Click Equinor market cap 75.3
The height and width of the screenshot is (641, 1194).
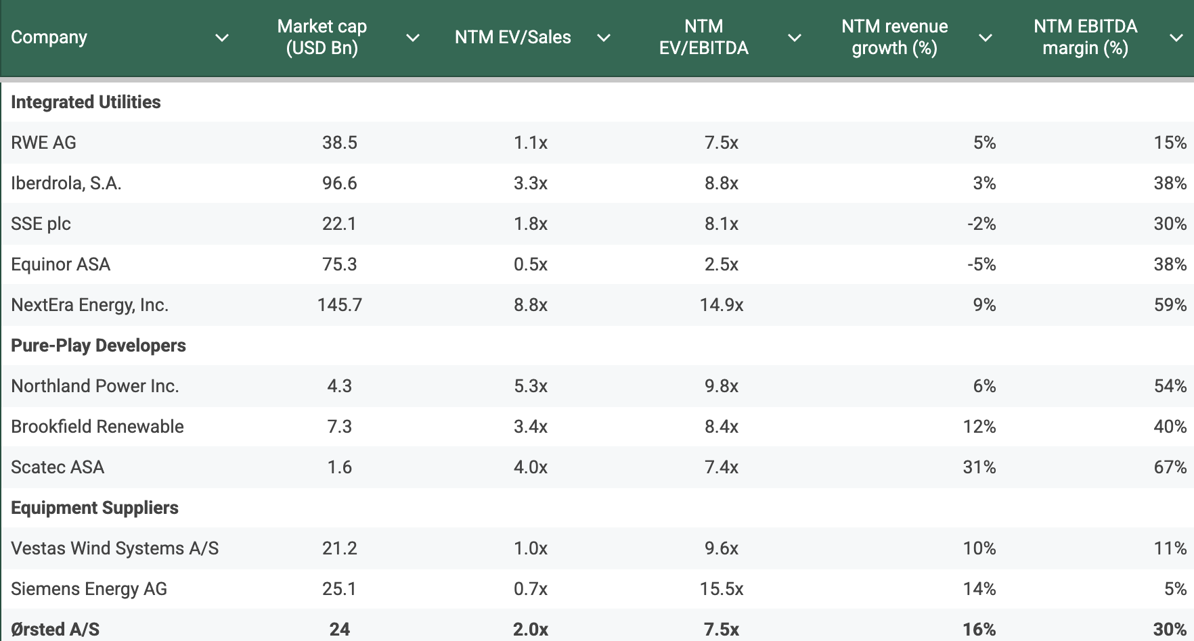[x=340, y=264]
